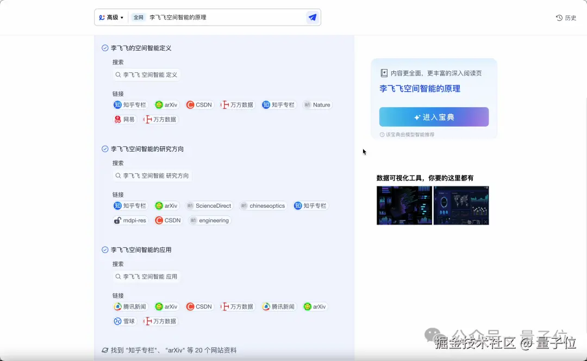Viewport: 587px width, 361px height.
Task: Click the 进入宝典 button
Action: click(x=434, y=117)
